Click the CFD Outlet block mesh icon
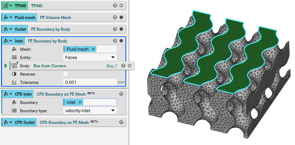This screenshot has width=295, height=145. (6, 123)
